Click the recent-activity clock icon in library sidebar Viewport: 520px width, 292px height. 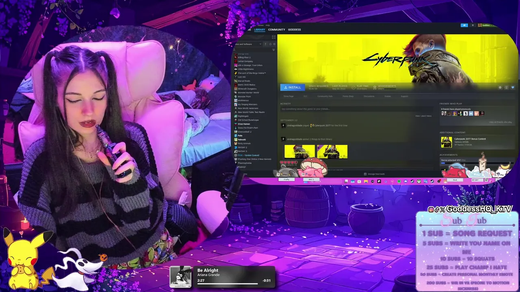coord(270,44)
